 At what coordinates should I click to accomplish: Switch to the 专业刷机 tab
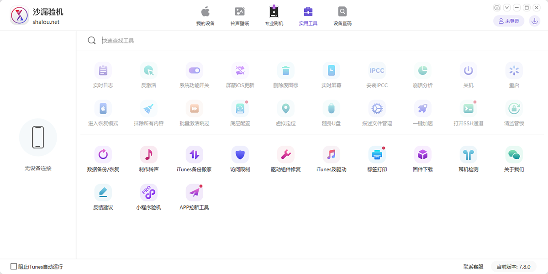(x=274, y=16)
